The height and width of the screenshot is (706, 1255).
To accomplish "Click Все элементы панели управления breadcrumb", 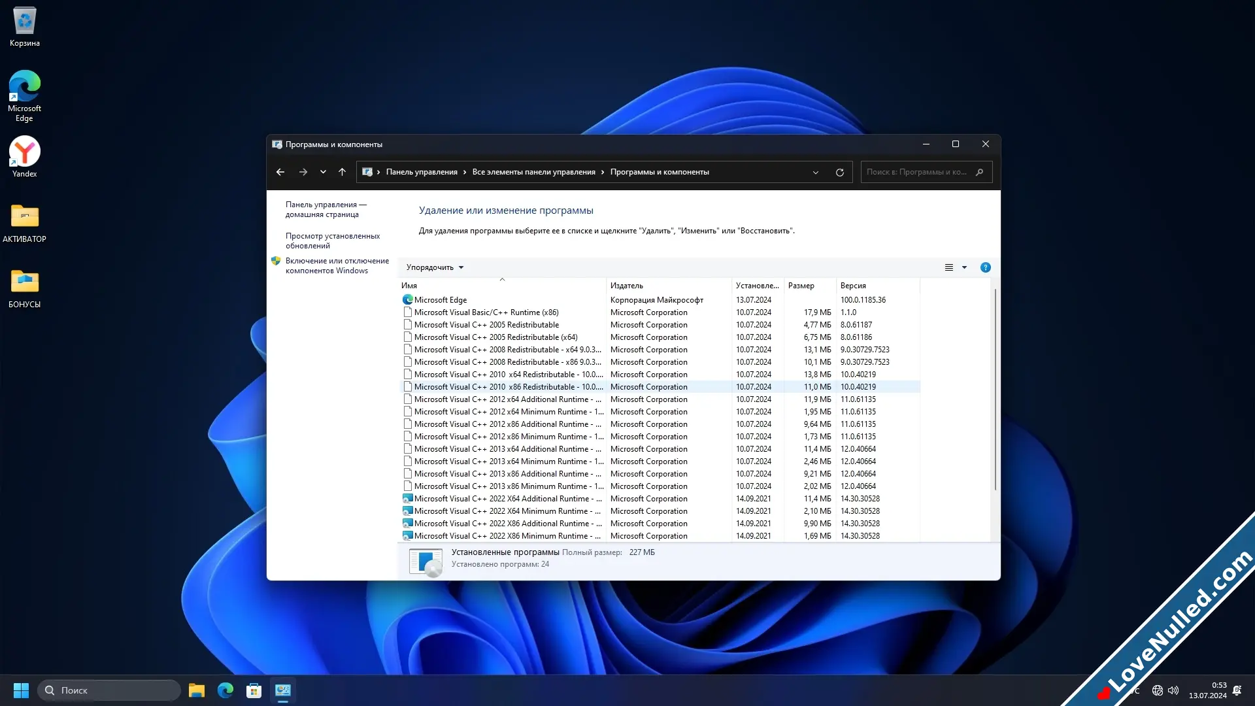I will [533, 172].
